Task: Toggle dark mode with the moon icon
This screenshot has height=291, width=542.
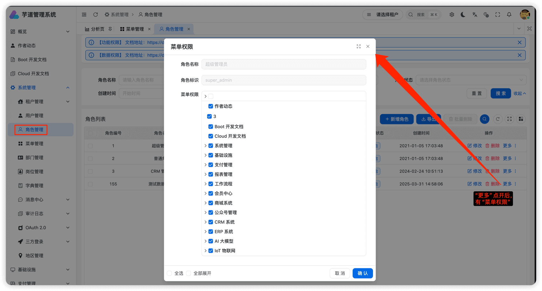Action: coord(463,14)
